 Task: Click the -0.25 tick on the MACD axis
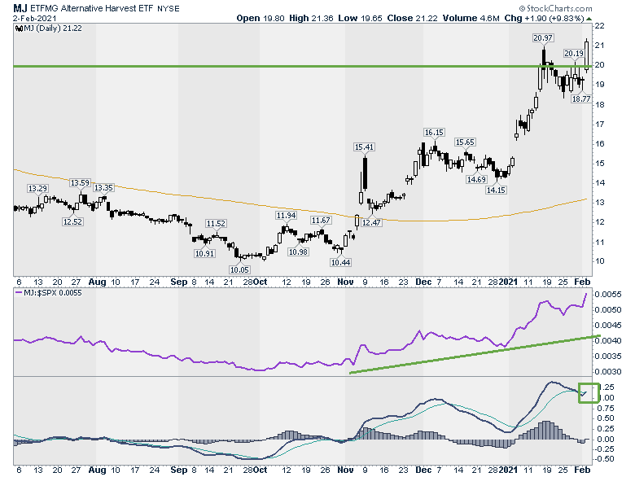(604, 449)
